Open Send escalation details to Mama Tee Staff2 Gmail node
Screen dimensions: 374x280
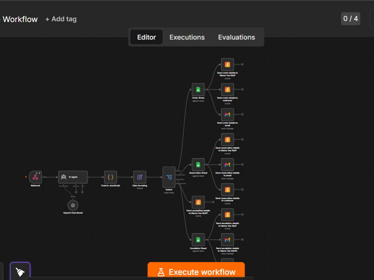[227, 240]
